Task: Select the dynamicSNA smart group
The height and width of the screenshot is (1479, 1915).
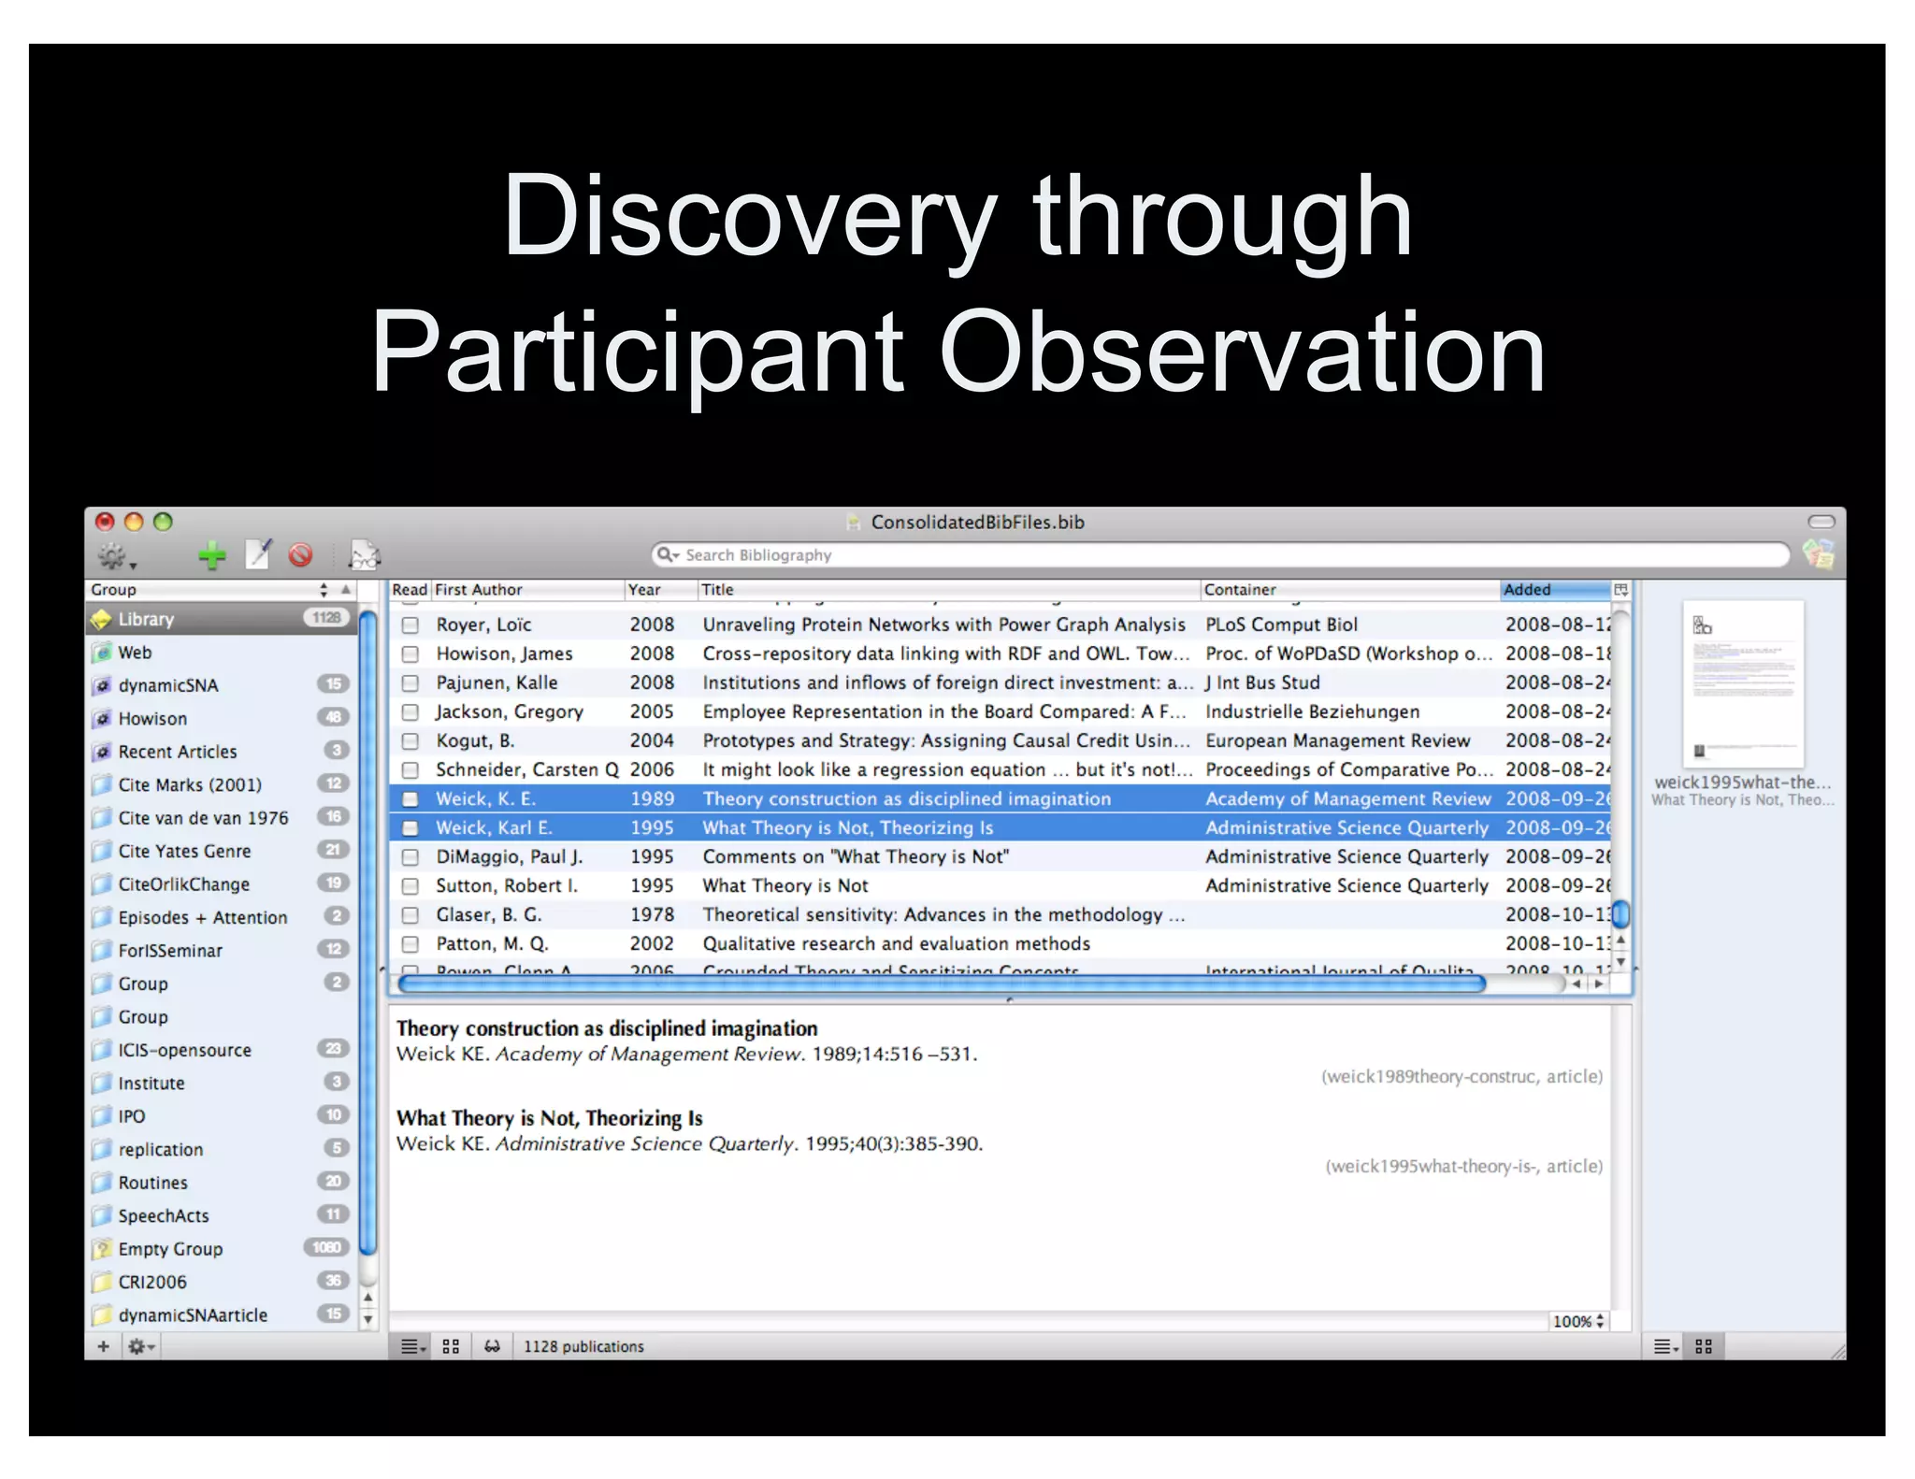Action: click(222, 685)
